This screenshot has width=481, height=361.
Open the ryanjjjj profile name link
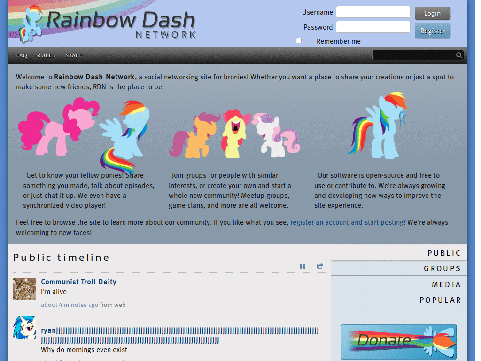(x=180, y=335)
